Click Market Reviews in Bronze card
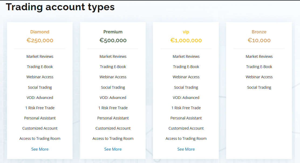 point(259,56)
